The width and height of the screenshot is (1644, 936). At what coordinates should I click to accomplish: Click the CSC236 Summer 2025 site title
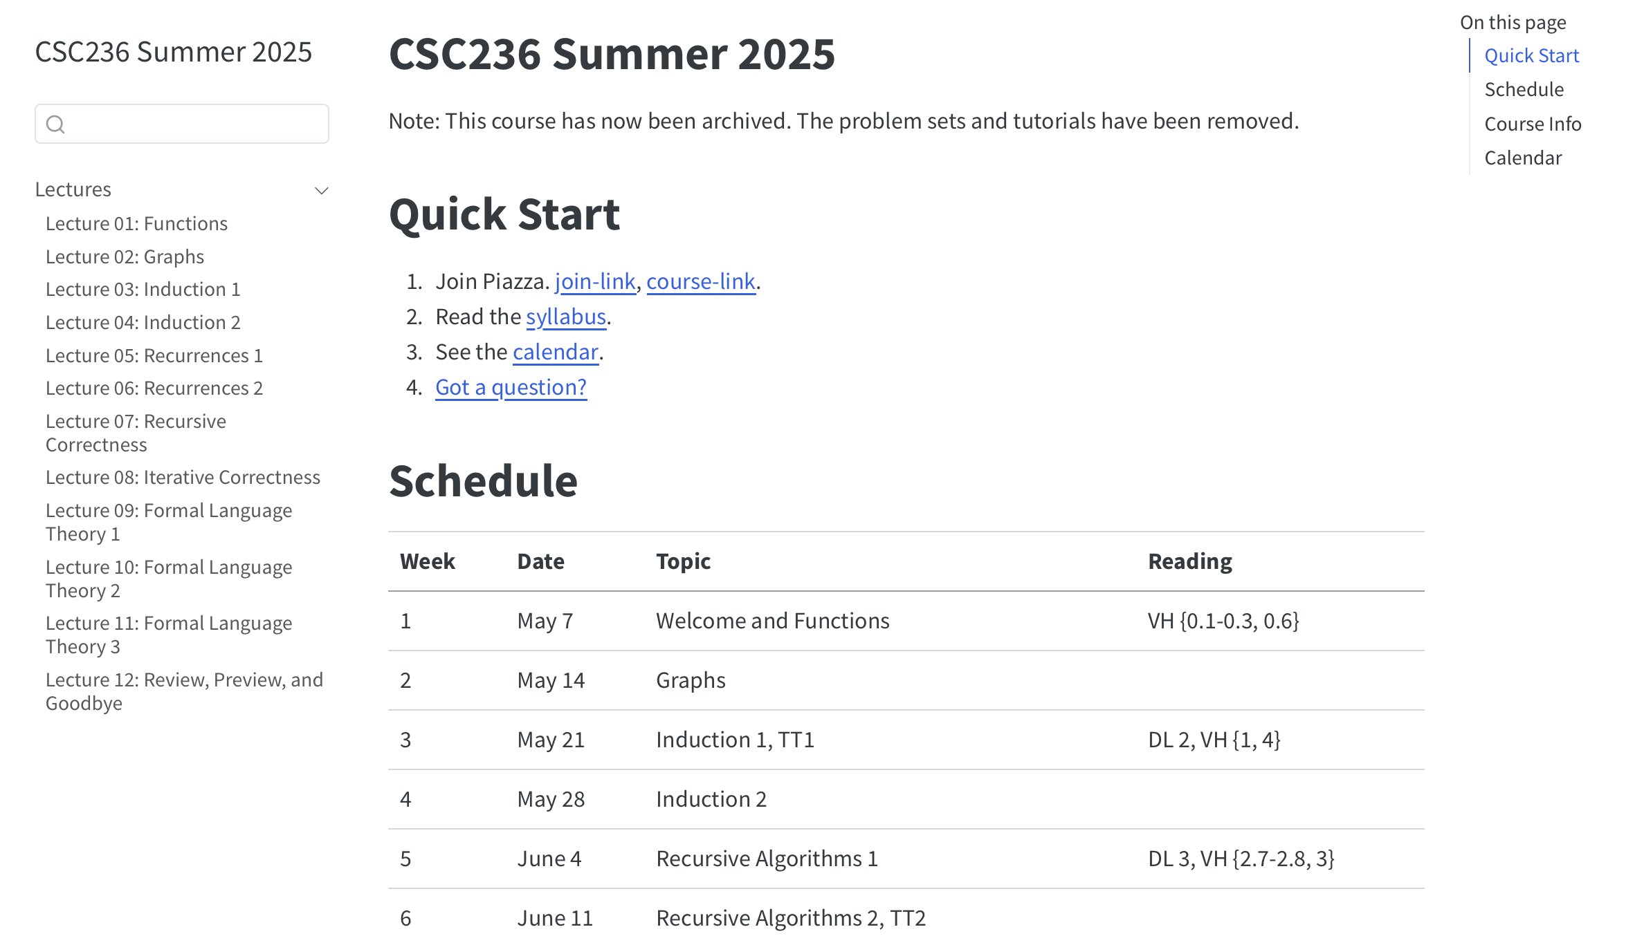[x=173, y=53]
